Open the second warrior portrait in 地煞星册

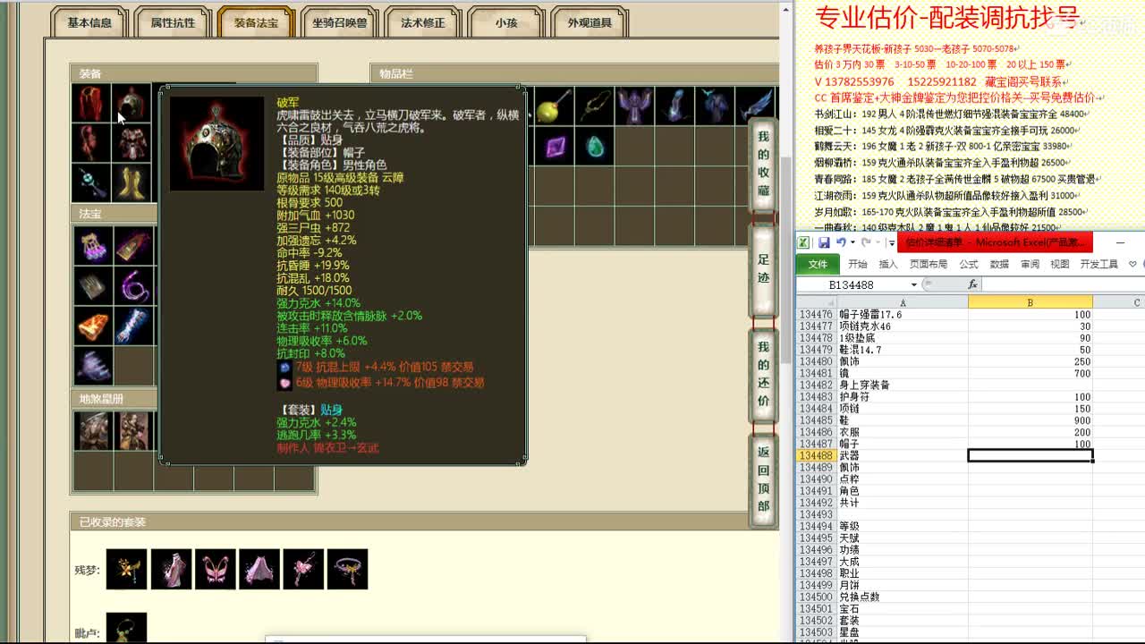pyautogui.click(x=132, y=430)
